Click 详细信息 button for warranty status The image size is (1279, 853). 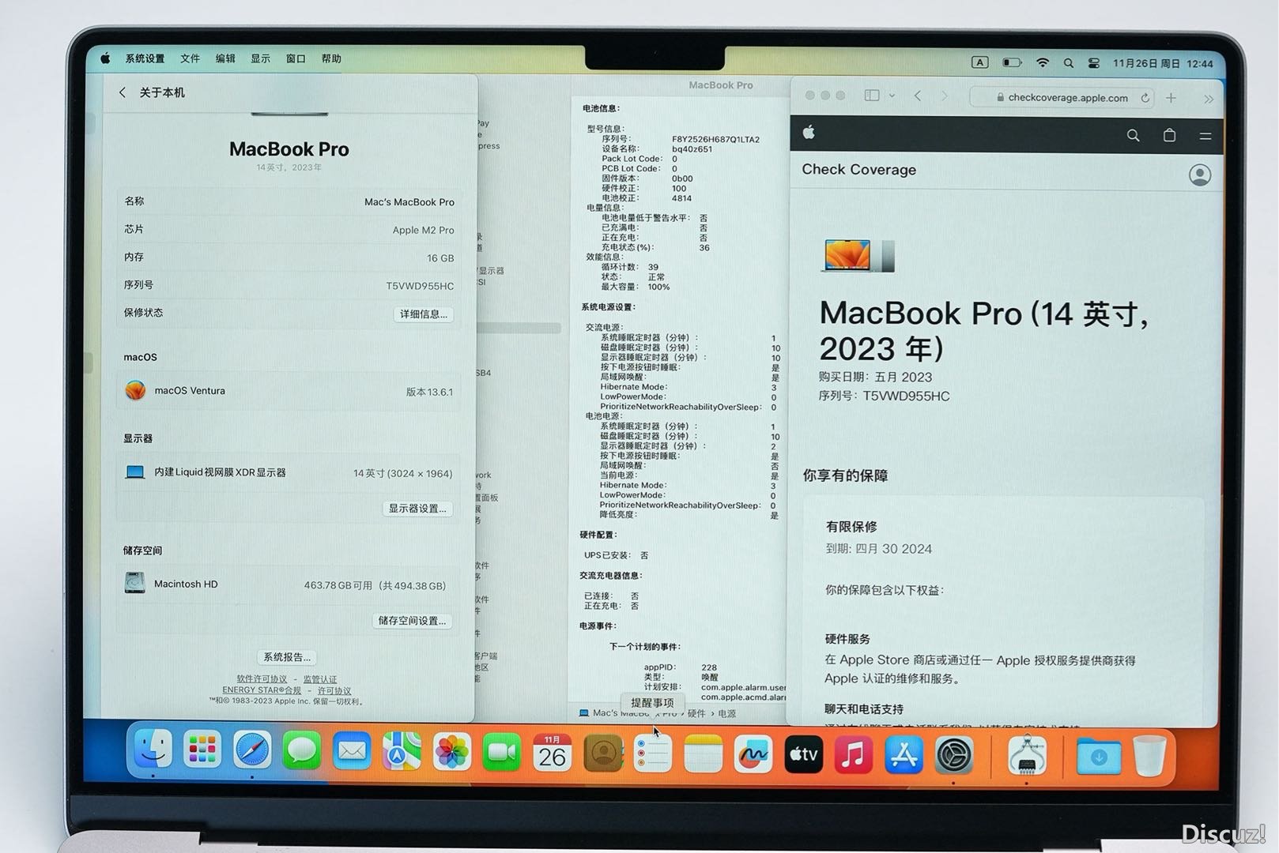point(423,314)
